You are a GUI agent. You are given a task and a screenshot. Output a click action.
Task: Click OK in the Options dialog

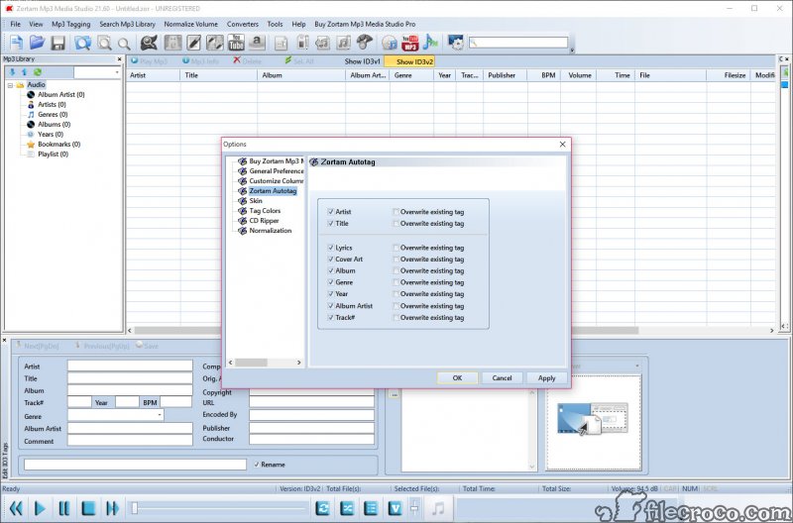[x=457, y=378]
